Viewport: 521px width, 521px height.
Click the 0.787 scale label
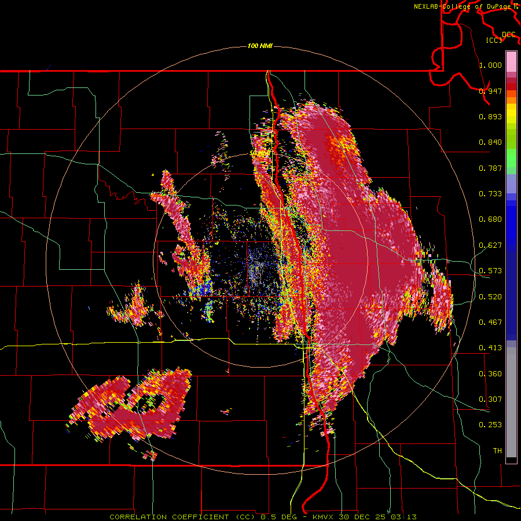pyautogui.click(x=490, y=168)
